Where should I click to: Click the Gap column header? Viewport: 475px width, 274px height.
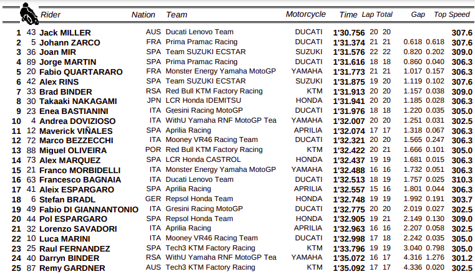pos(418,14)
